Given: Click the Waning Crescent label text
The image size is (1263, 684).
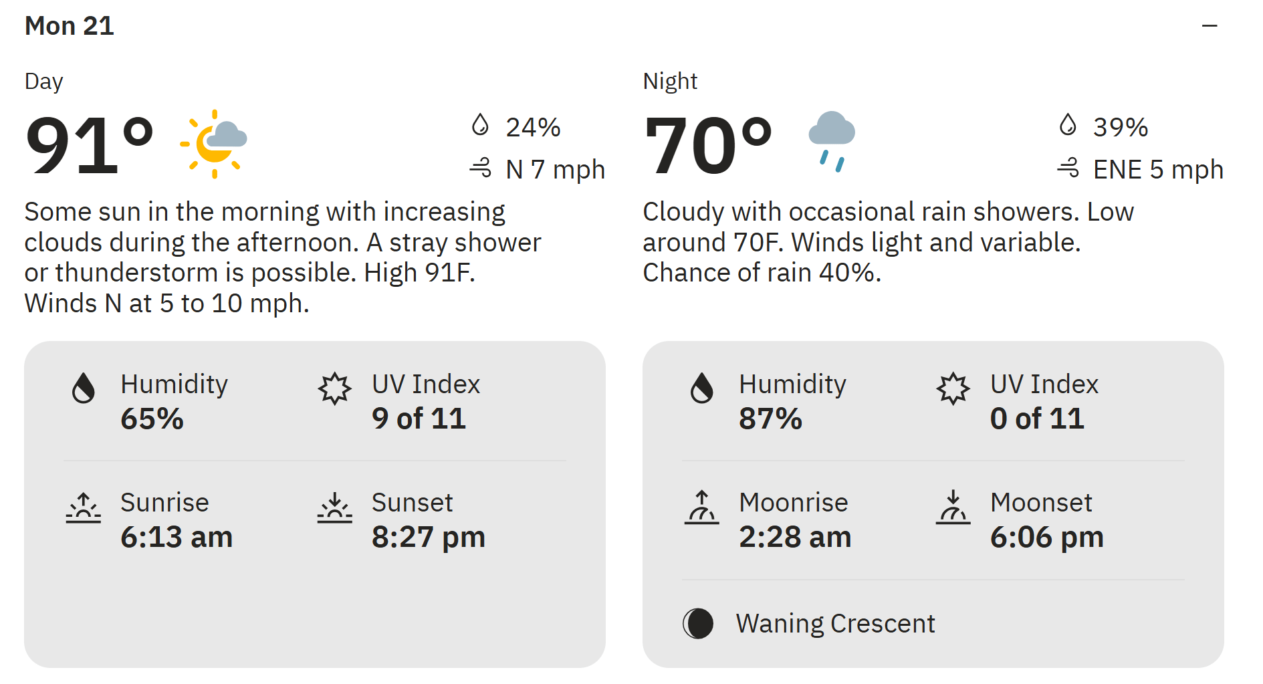Looking at the screenshot, I should 835,624.
